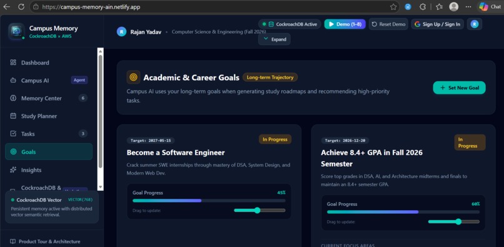Screen dimensions: 504x247
Task: Click Memory Center count badge 6
Action: [x=83, y=98]
